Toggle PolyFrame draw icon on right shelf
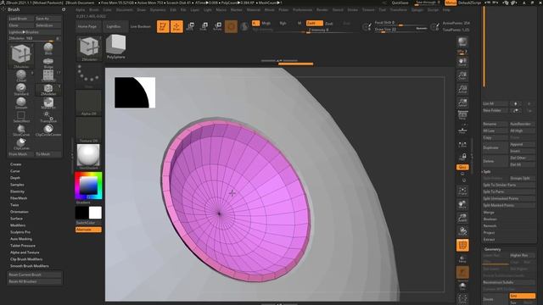The width and height of the screenshot is (543, 305). tap(462, 245)
